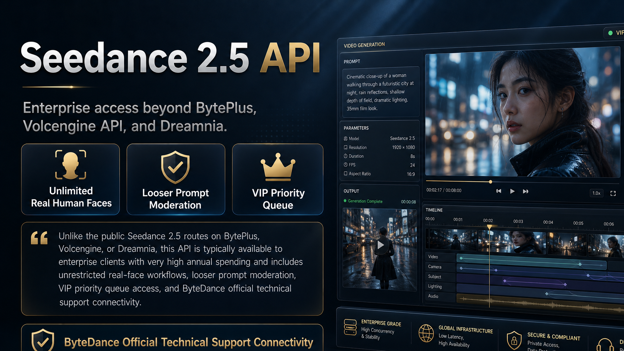Click the lock shield icon for Secure & Compliant

pyautogui.click(x=514, y=340)
